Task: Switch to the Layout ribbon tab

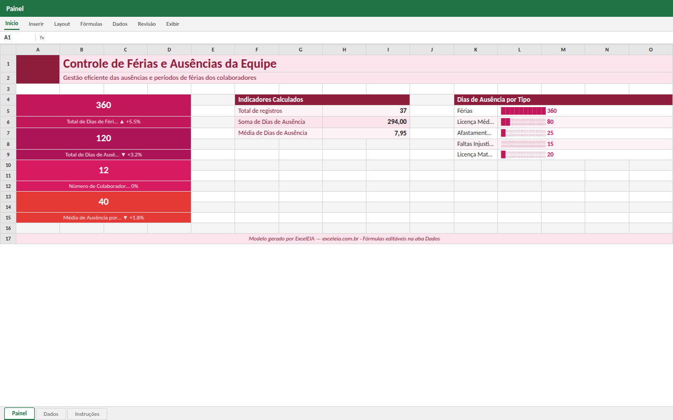Action: click(x=62, y=24)
